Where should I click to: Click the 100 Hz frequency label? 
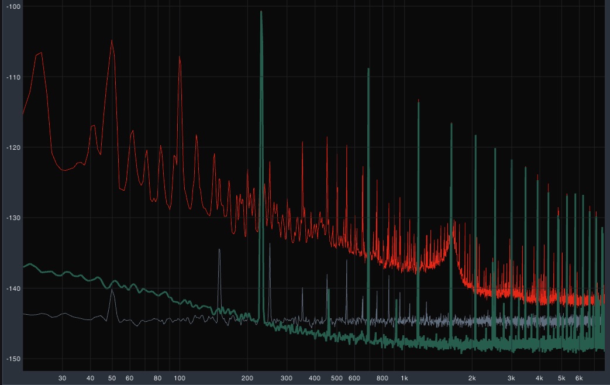point(180,378)
